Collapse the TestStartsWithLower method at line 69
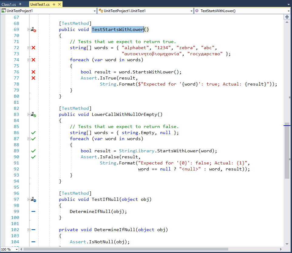The height and width of the screenshot is (253, 292). (x=29, y=30)
